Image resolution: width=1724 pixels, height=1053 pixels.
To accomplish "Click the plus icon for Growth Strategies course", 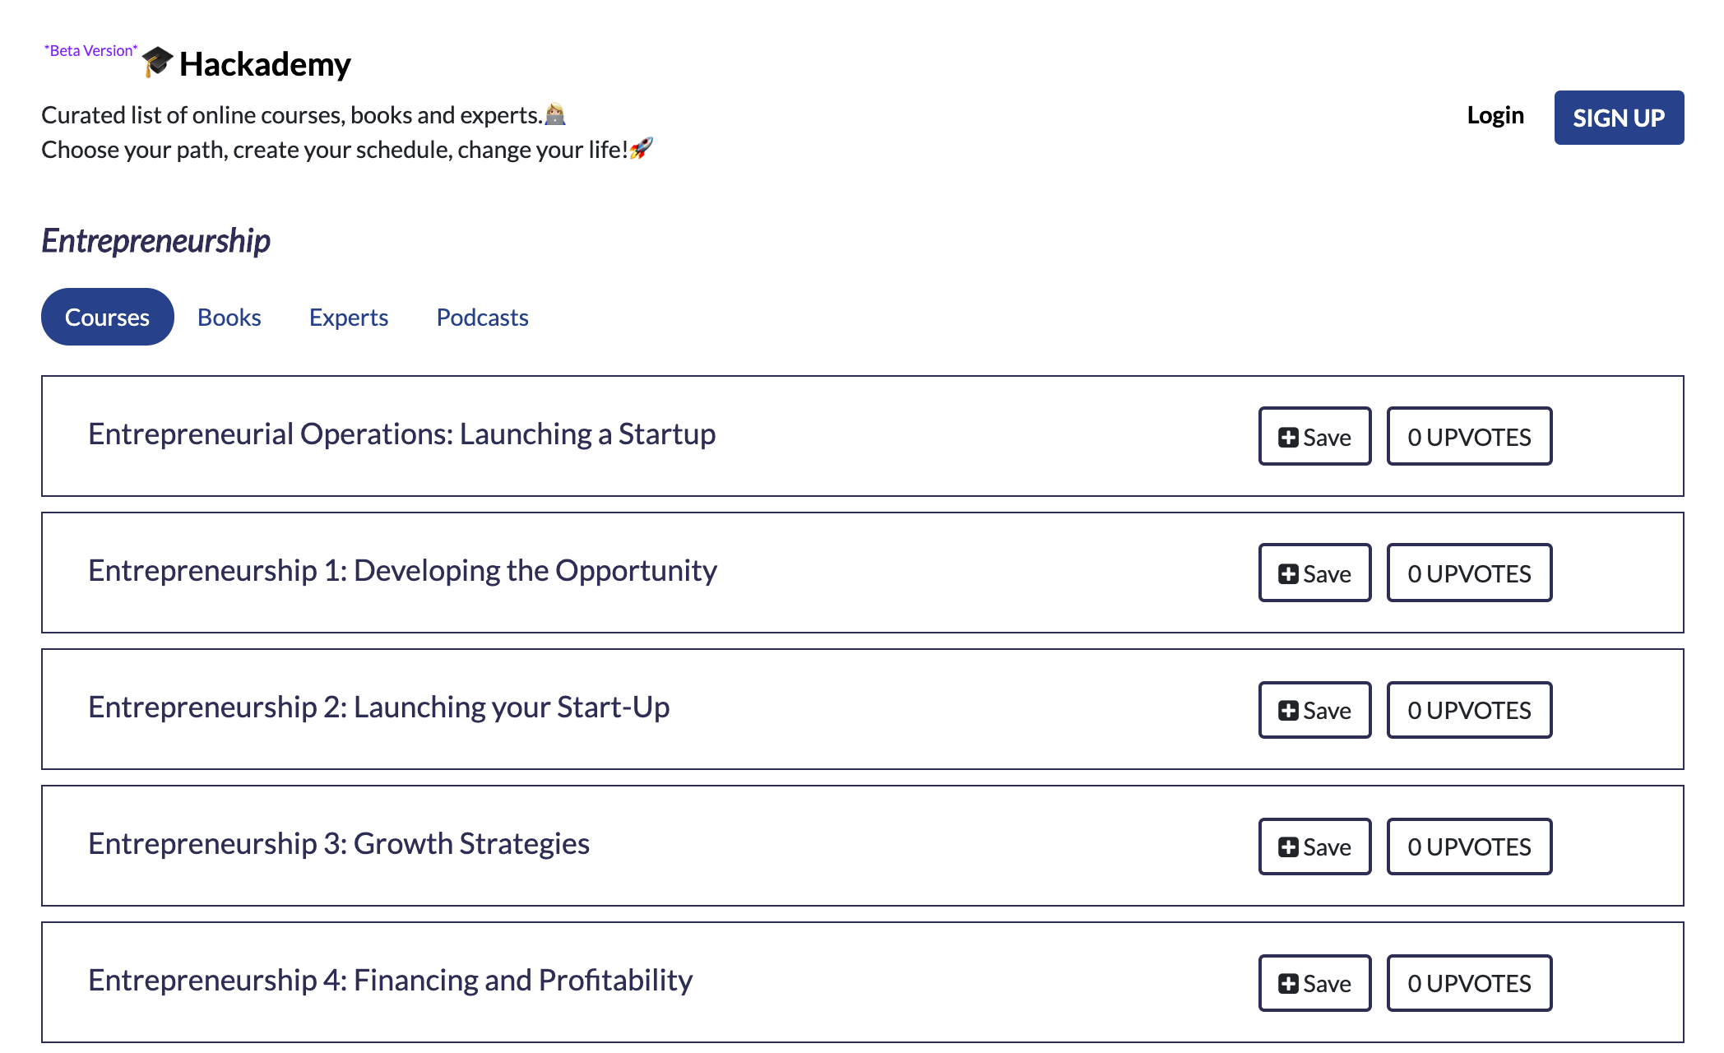I will [1288, 847].
